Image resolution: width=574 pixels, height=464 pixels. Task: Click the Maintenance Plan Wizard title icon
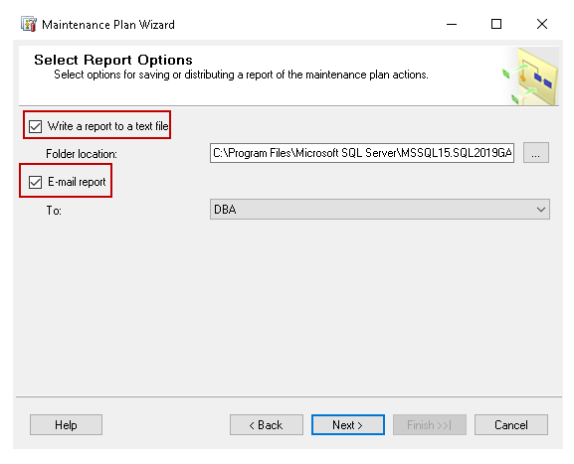click(x=29, y=24)
